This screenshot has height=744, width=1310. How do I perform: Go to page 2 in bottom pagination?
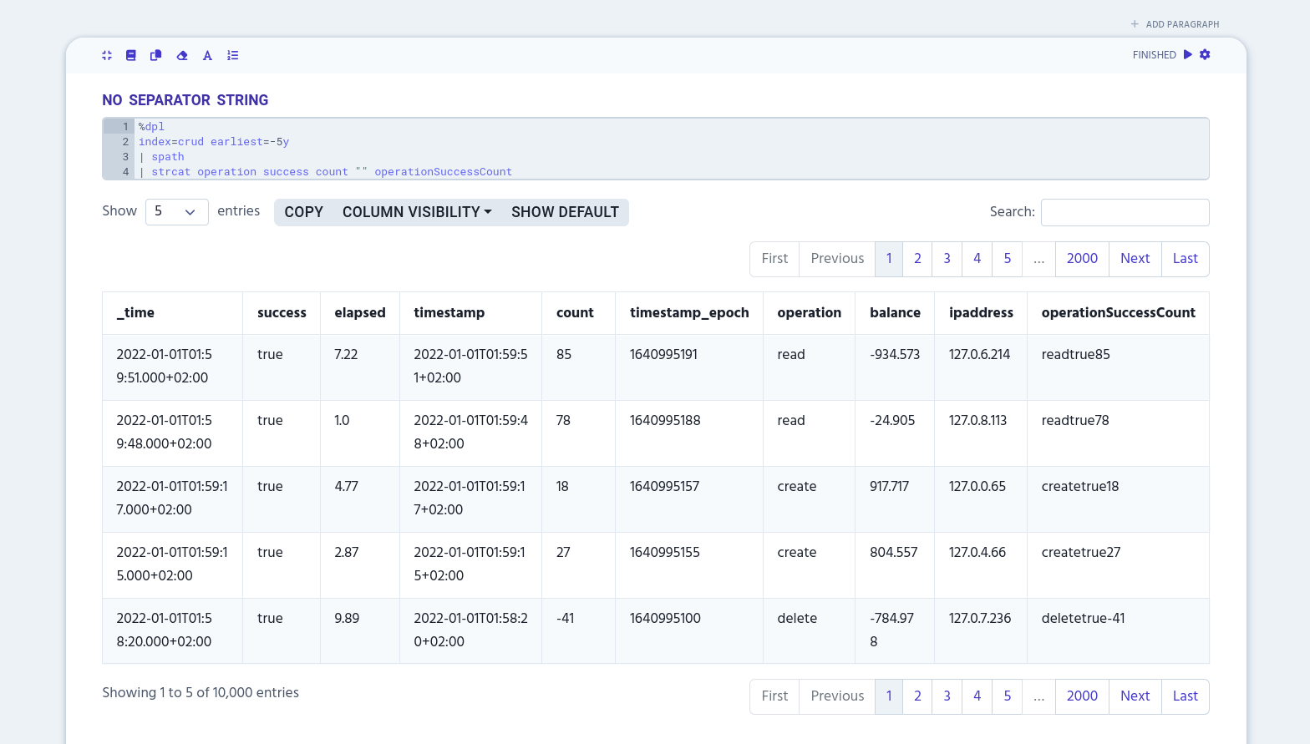coord(917,696)
